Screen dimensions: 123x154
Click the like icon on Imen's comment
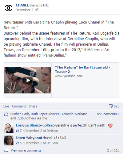[x=18, y=143]
